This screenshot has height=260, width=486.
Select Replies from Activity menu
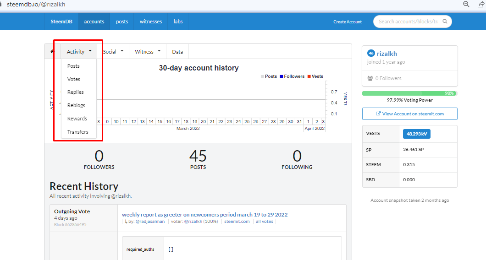click(x=75, y=92)
